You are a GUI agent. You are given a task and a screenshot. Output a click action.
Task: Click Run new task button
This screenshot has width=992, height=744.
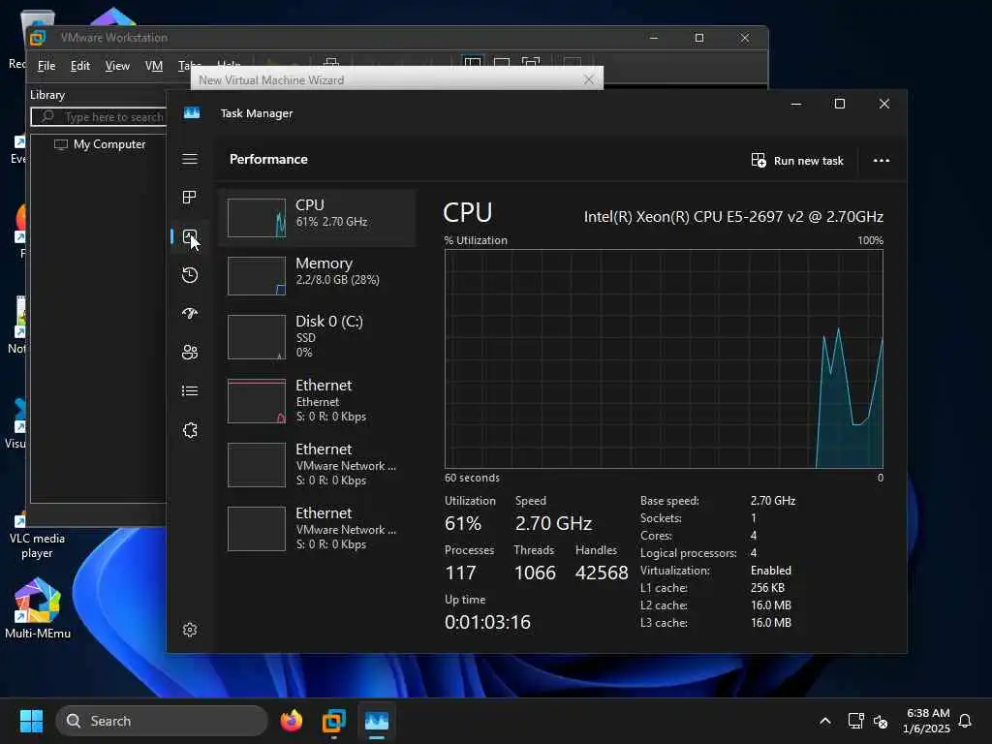click(x=797, y=161)
